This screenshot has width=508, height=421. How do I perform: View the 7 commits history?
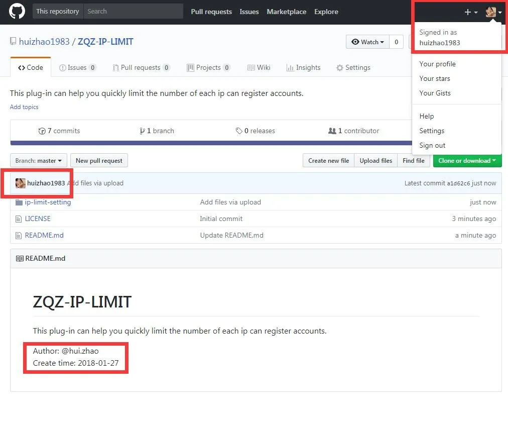(59, 131)
